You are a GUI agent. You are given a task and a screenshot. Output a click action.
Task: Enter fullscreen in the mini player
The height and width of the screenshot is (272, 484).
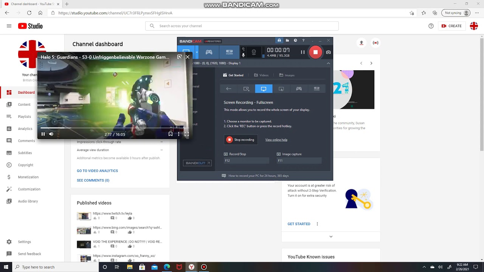(x=186, y=134)
